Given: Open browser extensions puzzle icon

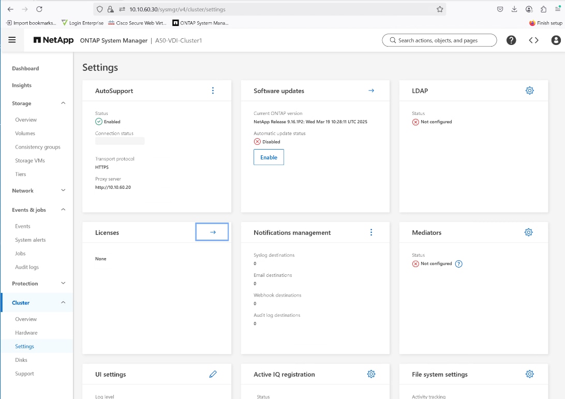Looking at the screenshot, I should [x=543, y=9].
